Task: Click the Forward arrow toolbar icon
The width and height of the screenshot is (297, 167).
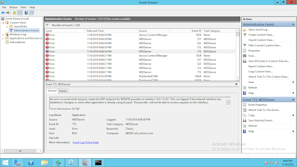Action: 8,13
